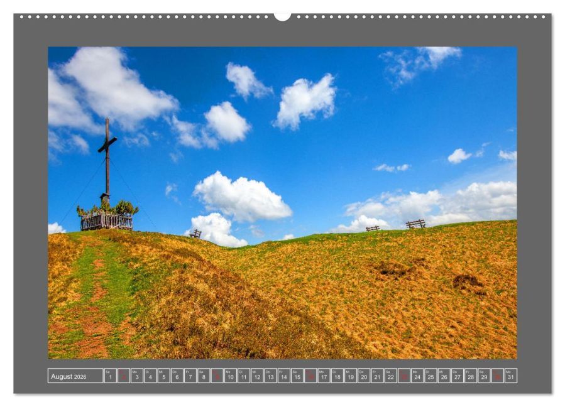Choose day 5 (Mi) cell
The height and width of the screenshot is (407, 565).
pos(163,376)
